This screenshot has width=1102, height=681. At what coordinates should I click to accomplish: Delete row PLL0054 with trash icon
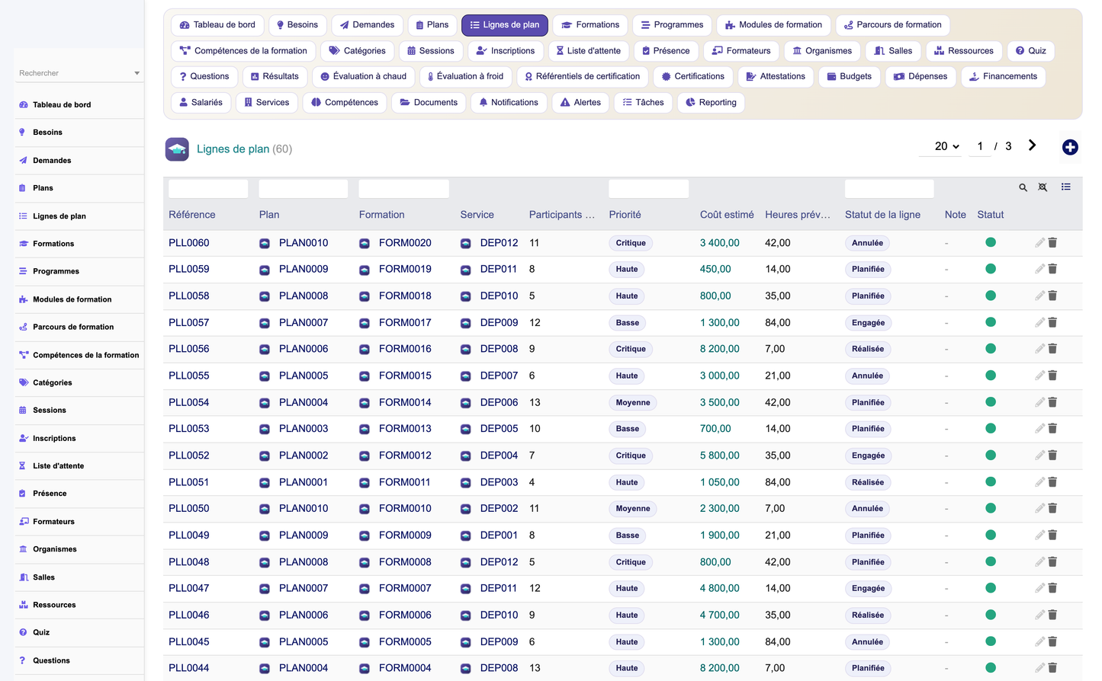pos(1052,402)
